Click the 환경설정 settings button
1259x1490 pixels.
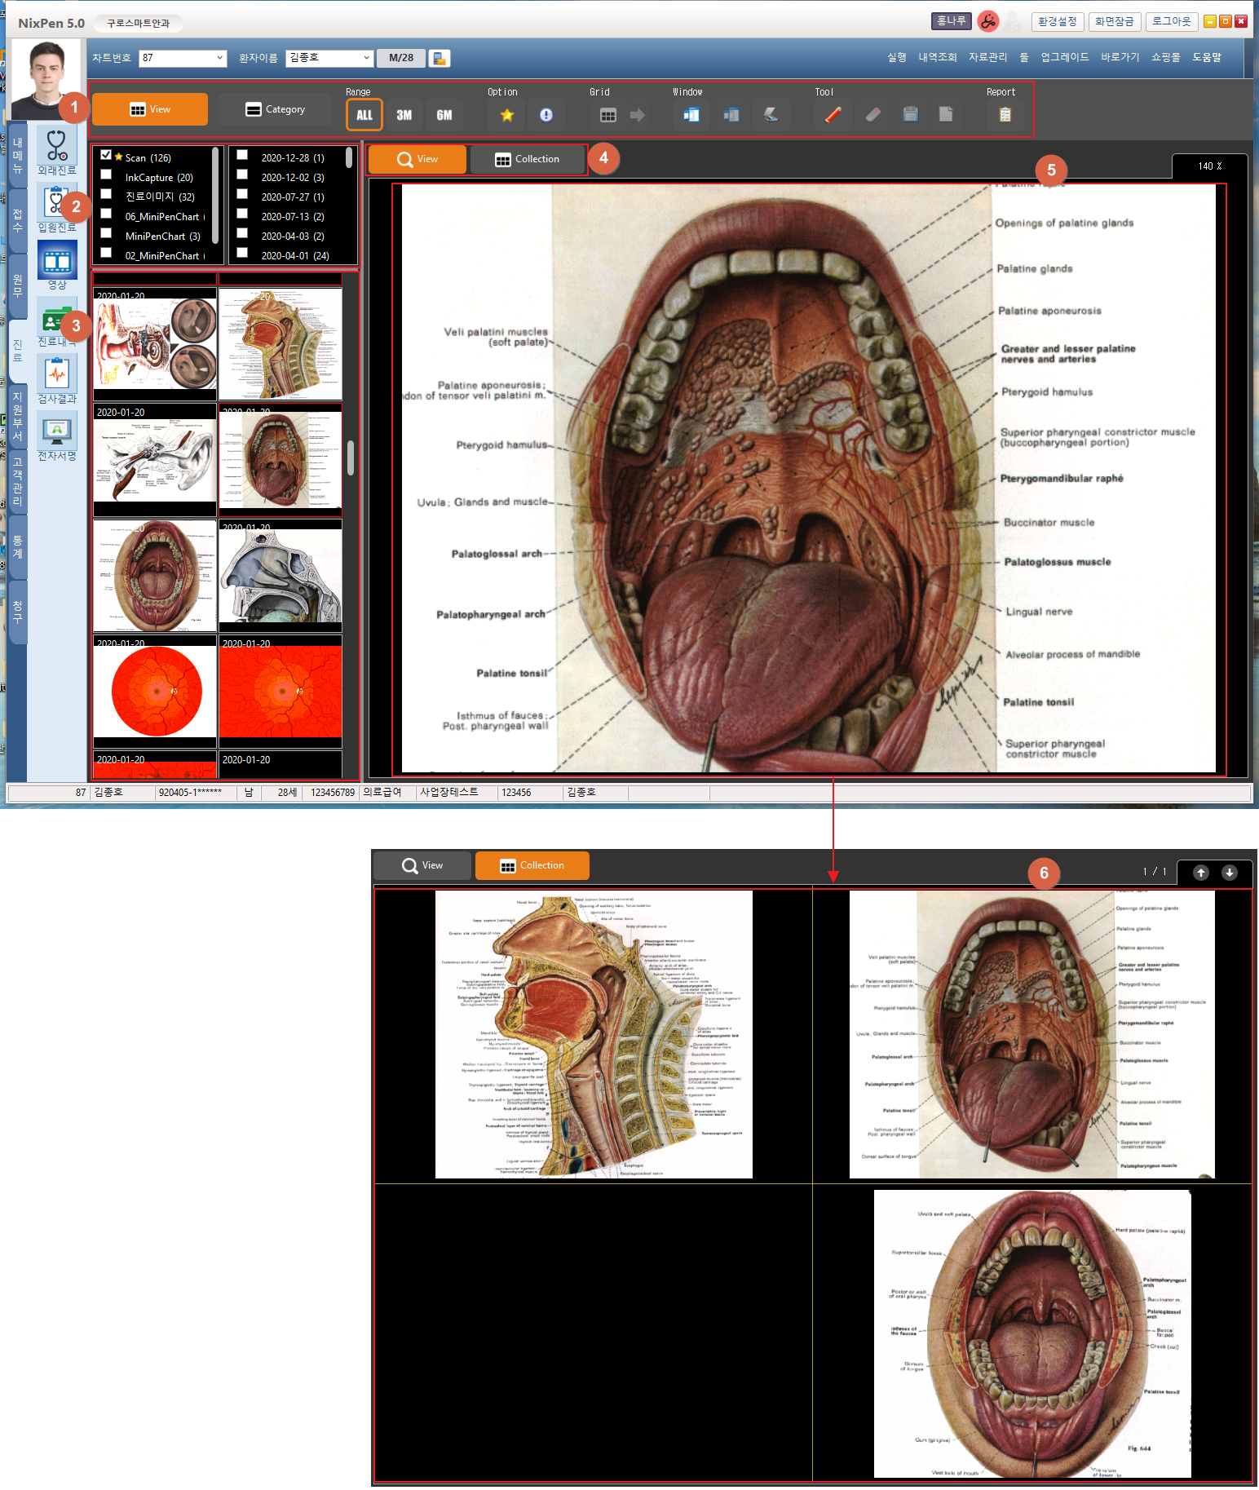tap(1057, 21)
